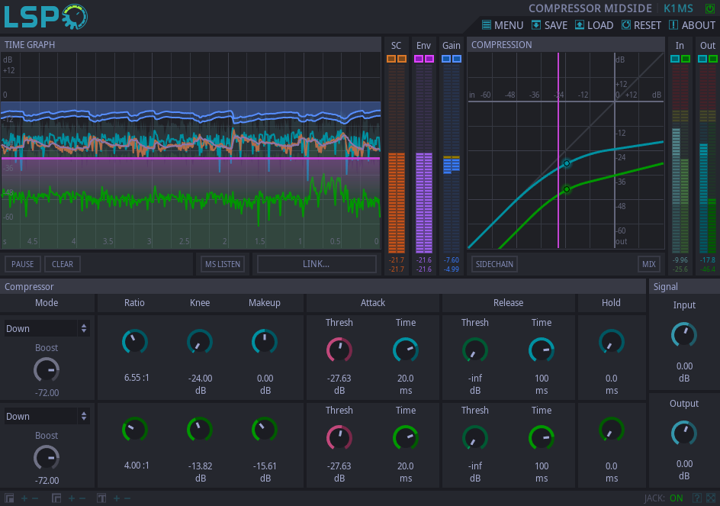The image size is (720, 506).
Task: Toggle the cyan Out meter channel button
Action: [702, 59]
